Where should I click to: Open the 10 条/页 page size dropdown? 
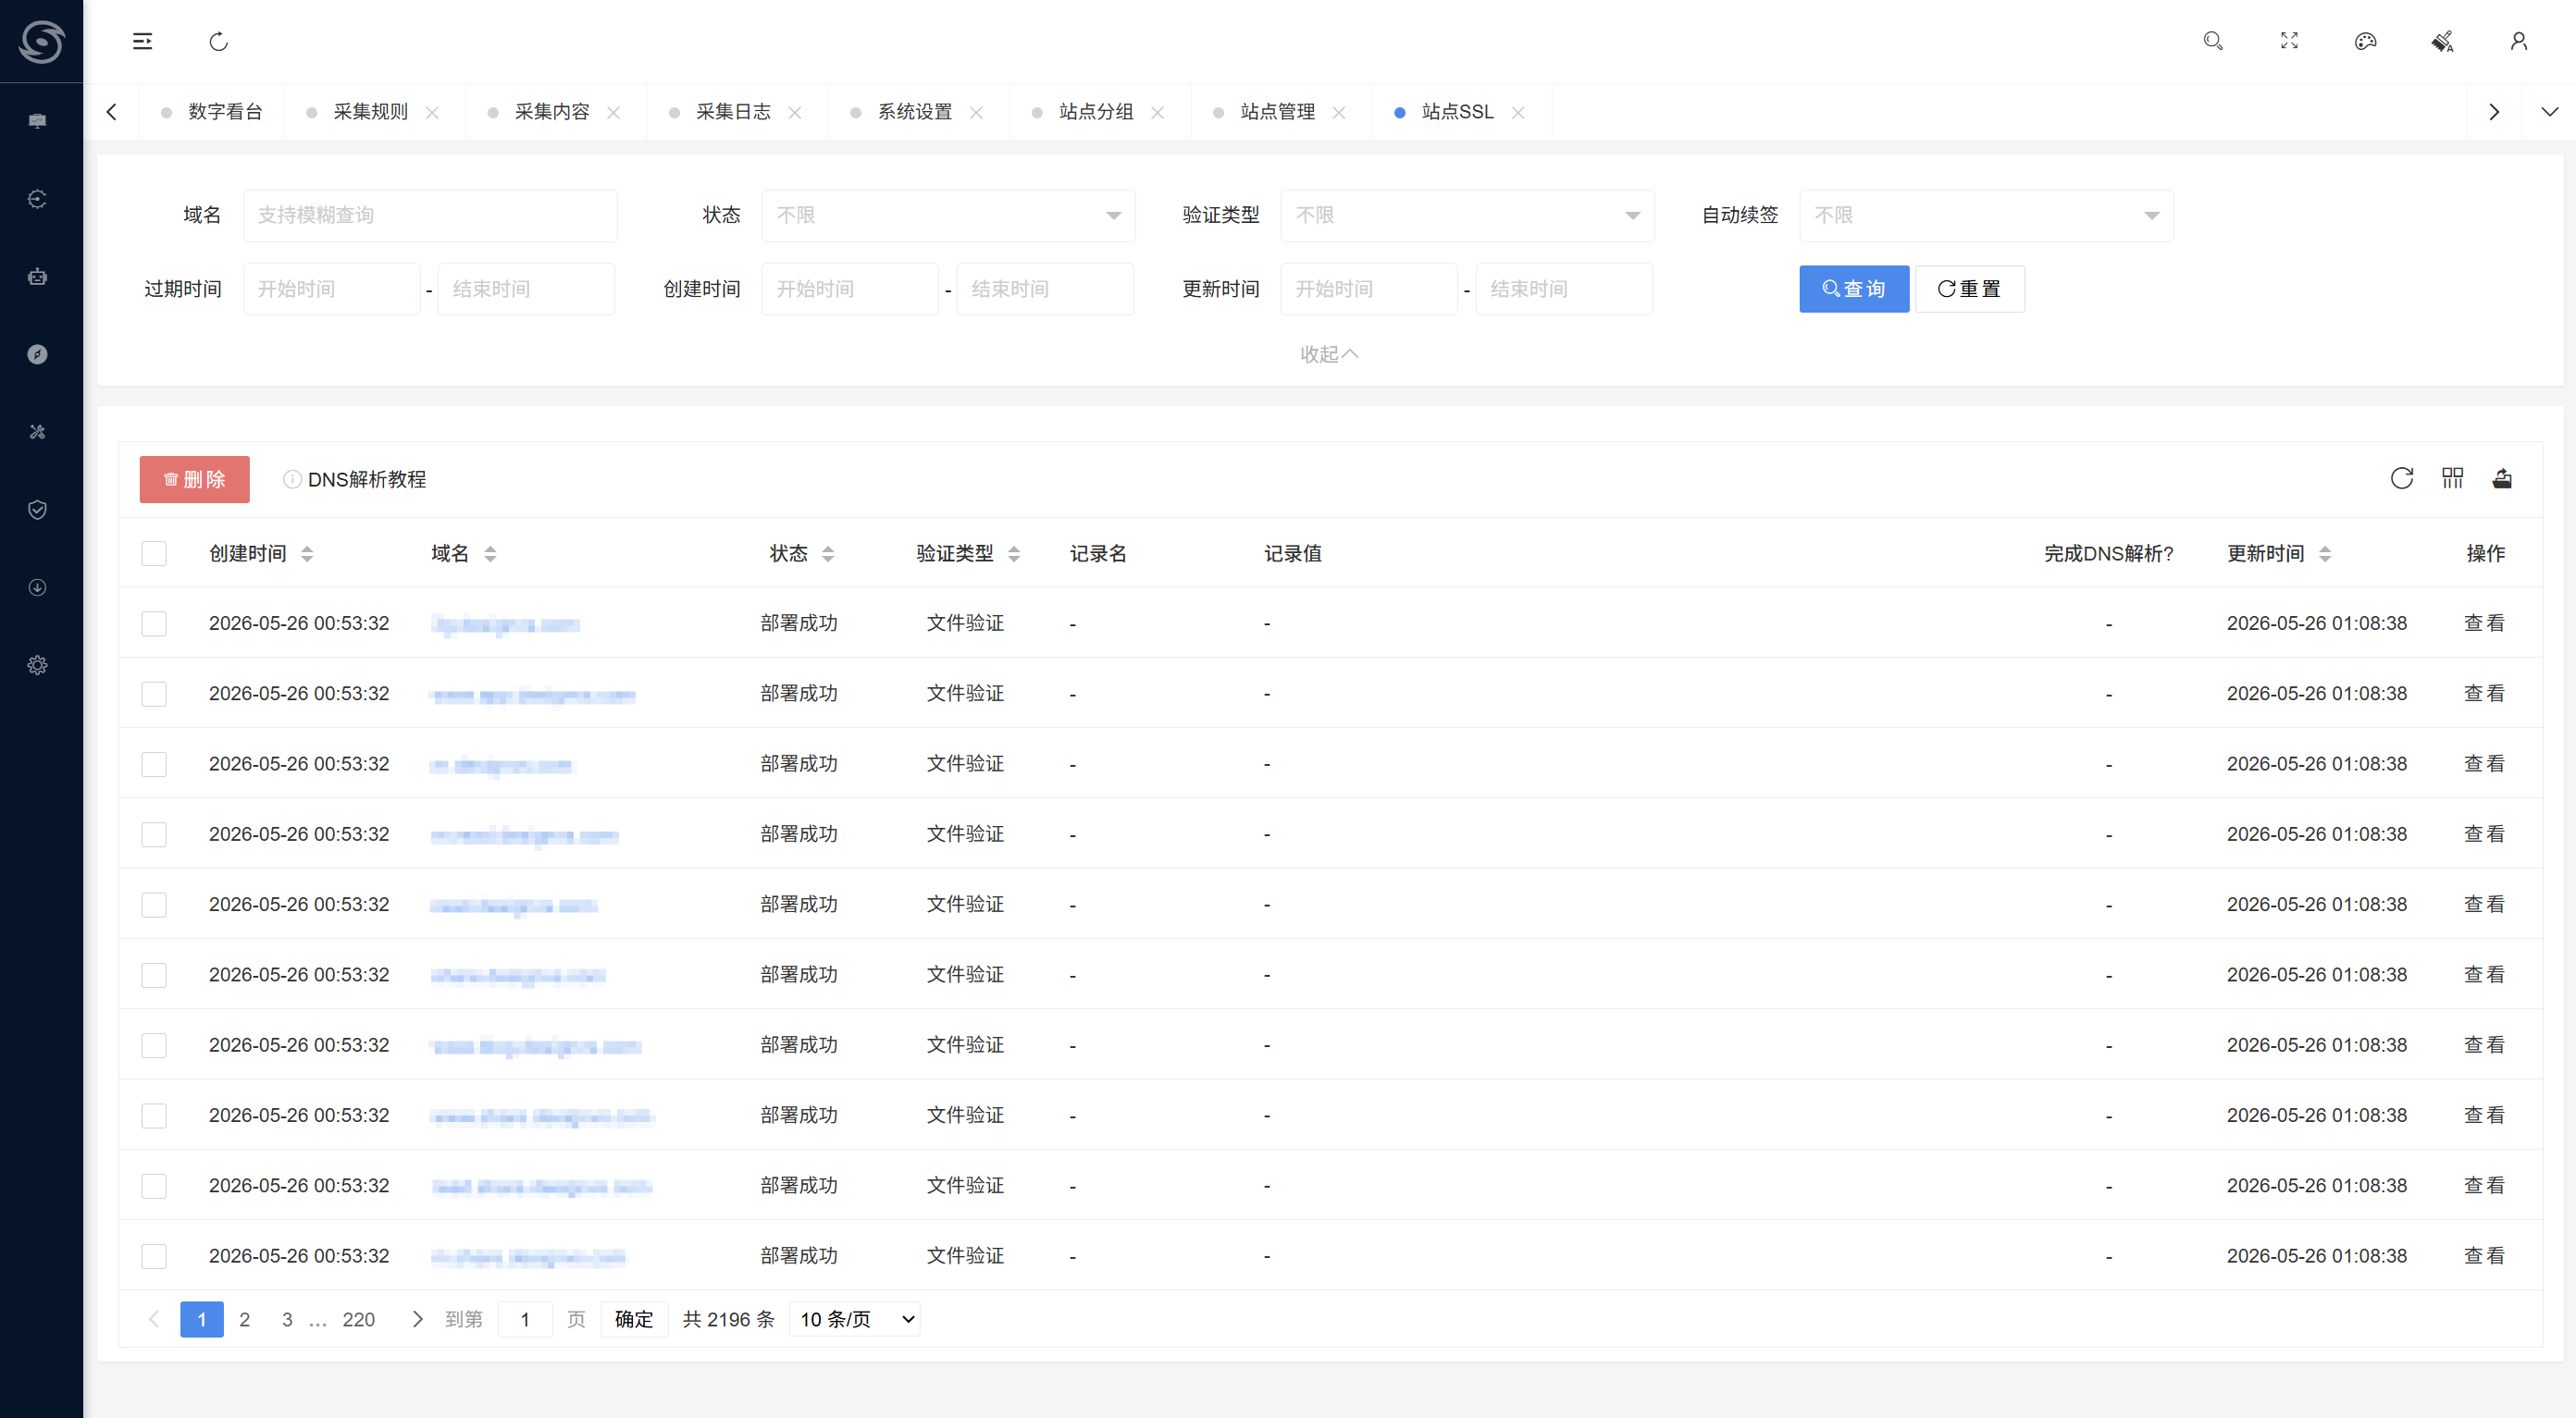pos(855,1319)
